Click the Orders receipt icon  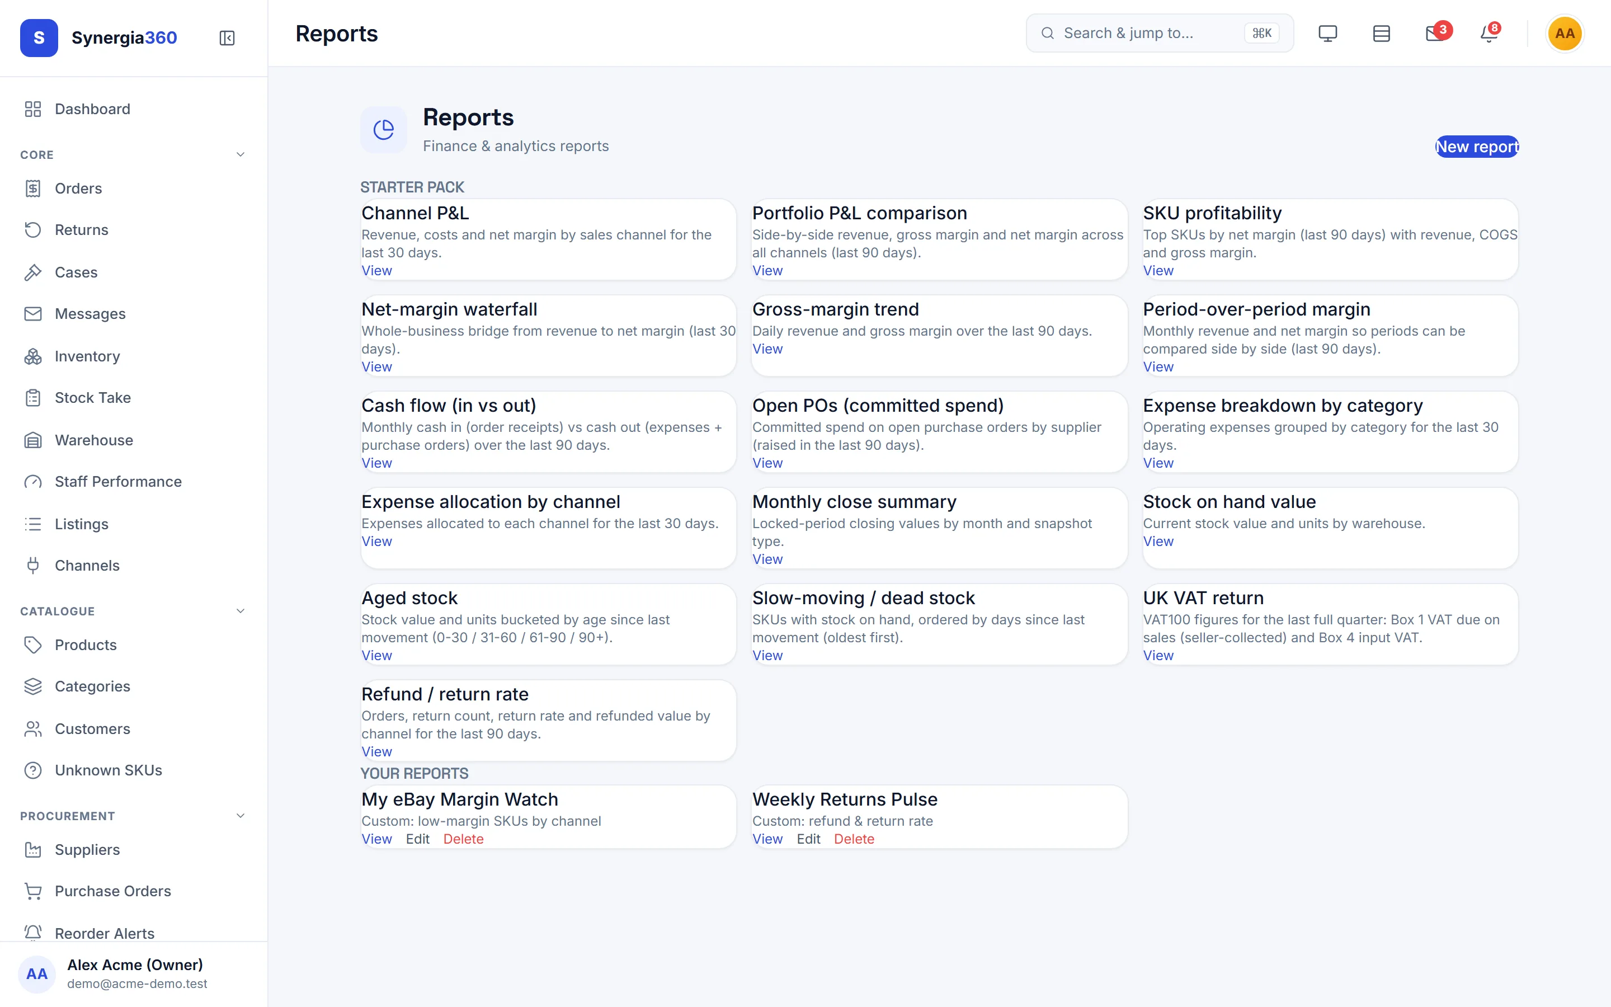click(32, 189)
